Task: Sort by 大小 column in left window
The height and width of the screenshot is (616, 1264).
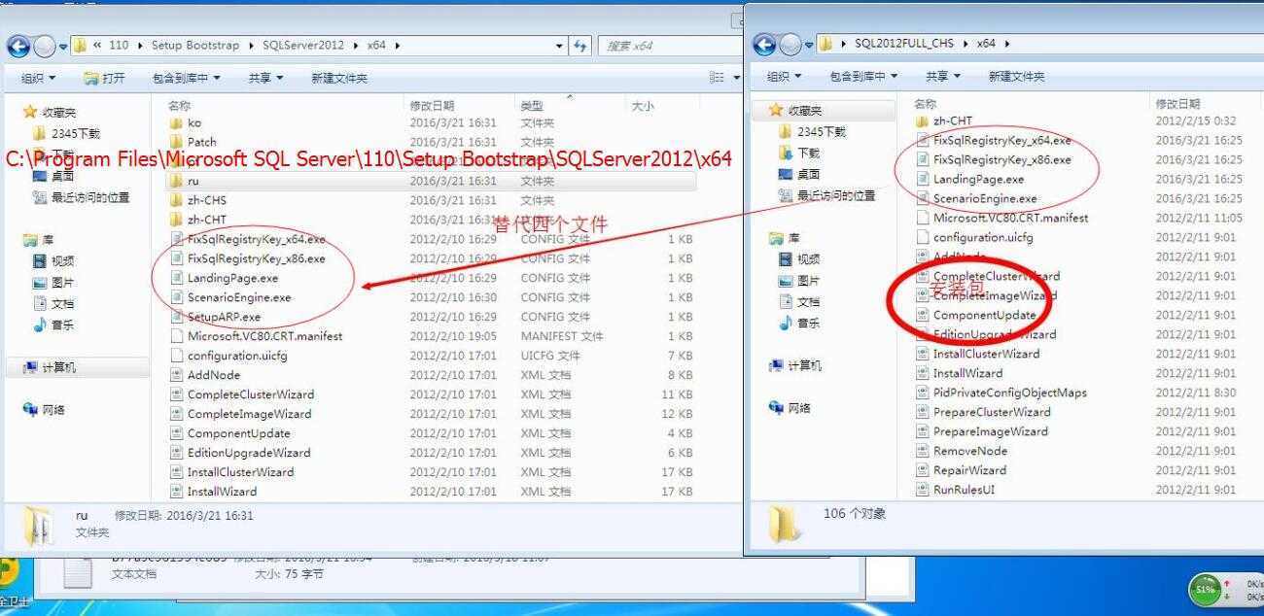Action: tap(643, 105)
